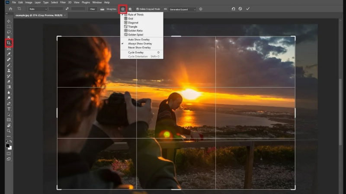This screenshot has width=346, height=194.
Task: Choose Golden Spiral overlay option
Action: [x=142, y=35]
